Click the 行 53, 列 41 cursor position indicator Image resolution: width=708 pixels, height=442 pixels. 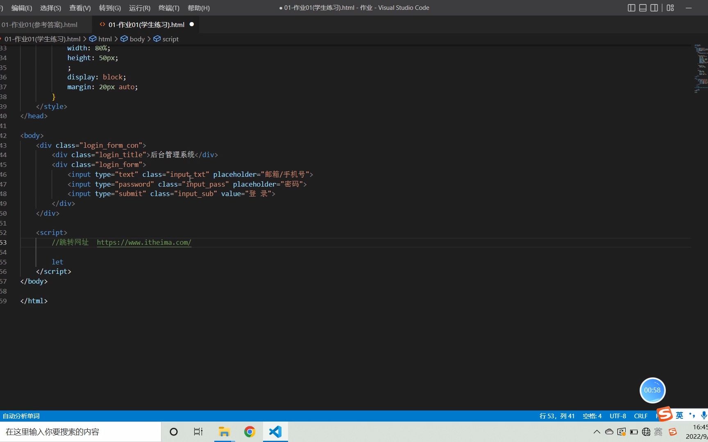coord(557,416)
